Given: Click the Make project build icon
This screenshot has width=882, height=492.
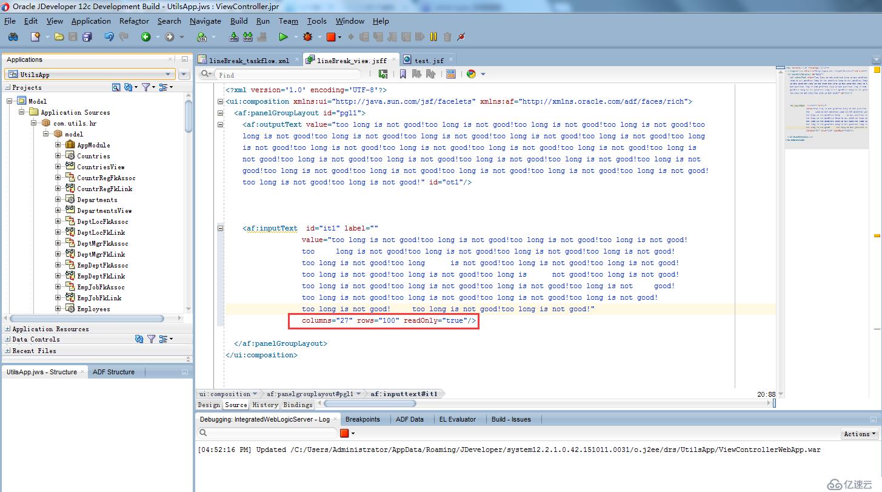Looking at the screenshot, I should (234, 37).
